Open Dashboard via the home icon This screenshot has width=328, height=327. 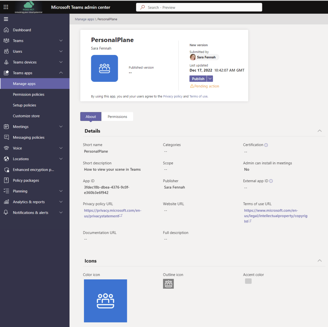click(x=6, y=30)
